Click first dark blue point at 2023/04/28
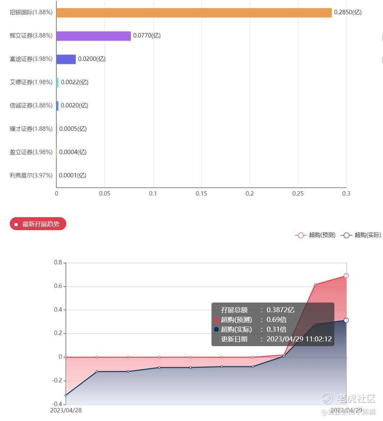Image resolution: width=383 pixels, height=421 pixels. 66,395
